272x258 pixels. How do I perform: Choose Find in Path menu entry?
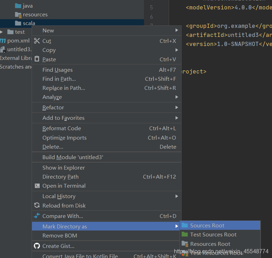click(x=106, y=79)
